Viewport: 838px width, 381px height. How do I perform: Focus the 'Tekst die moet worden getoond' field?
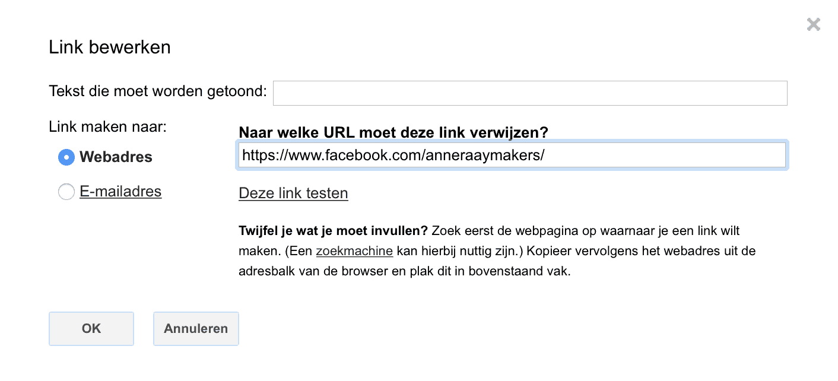pyautogui.click(x=529, y=93)
